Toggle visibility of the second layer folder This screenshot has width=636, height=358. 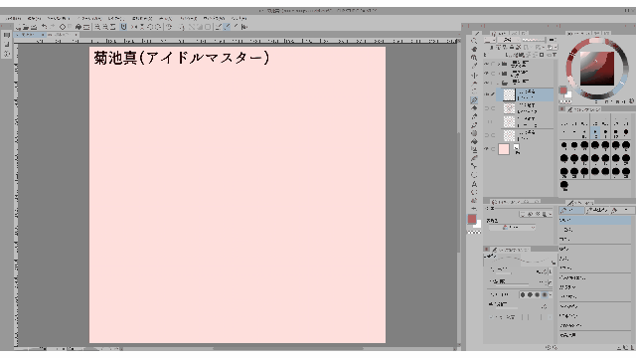click(x=486, y=73)
